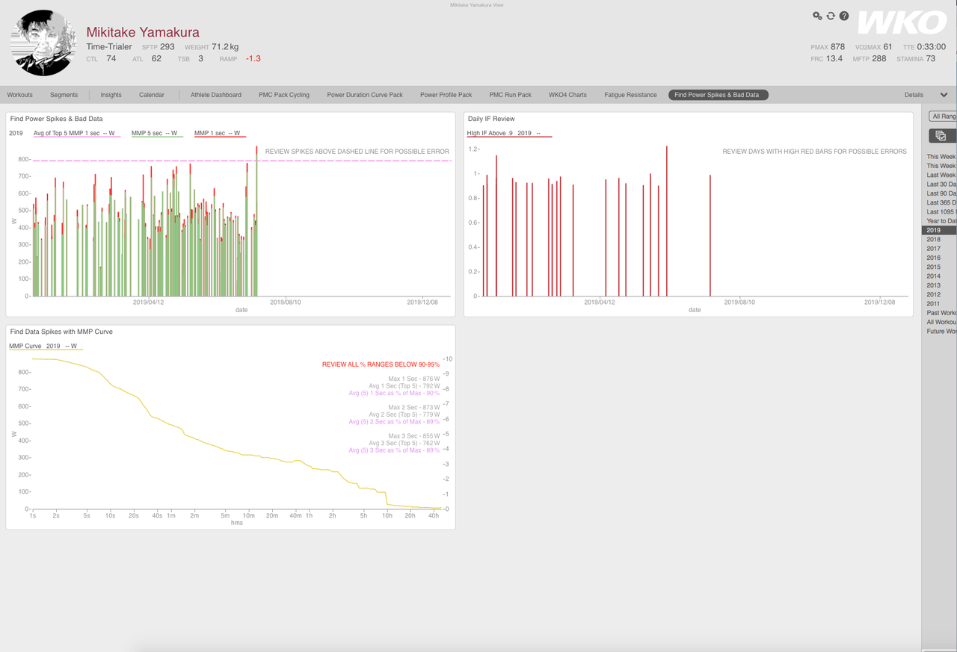Click the WEIGHT value 71.2 kg
The width and height of the screenshot is (957, 652).
click(225, 47)
